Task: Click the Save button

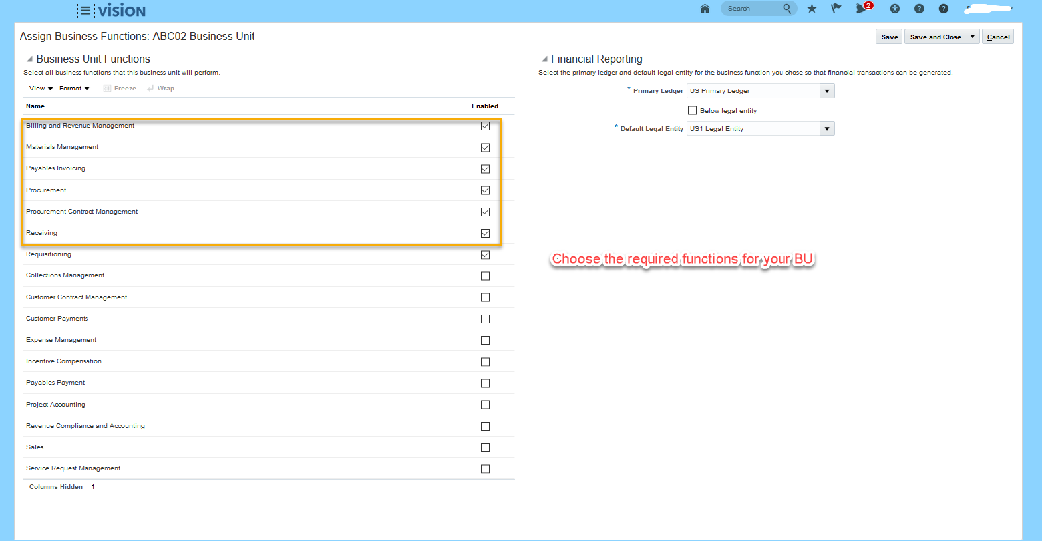Action: click(888, 37)
